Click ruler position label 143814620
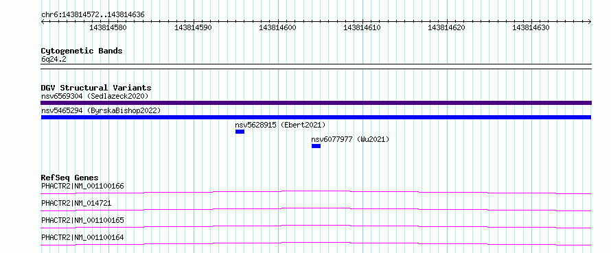The image size is (611, 253). click(446, 27)
